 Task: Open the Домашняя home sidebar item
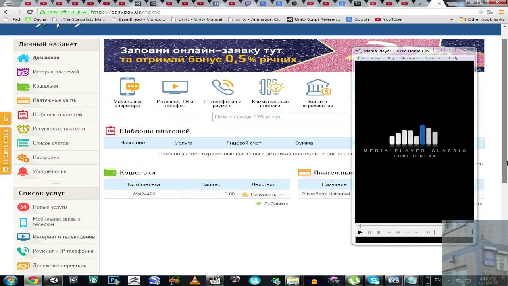56,58
